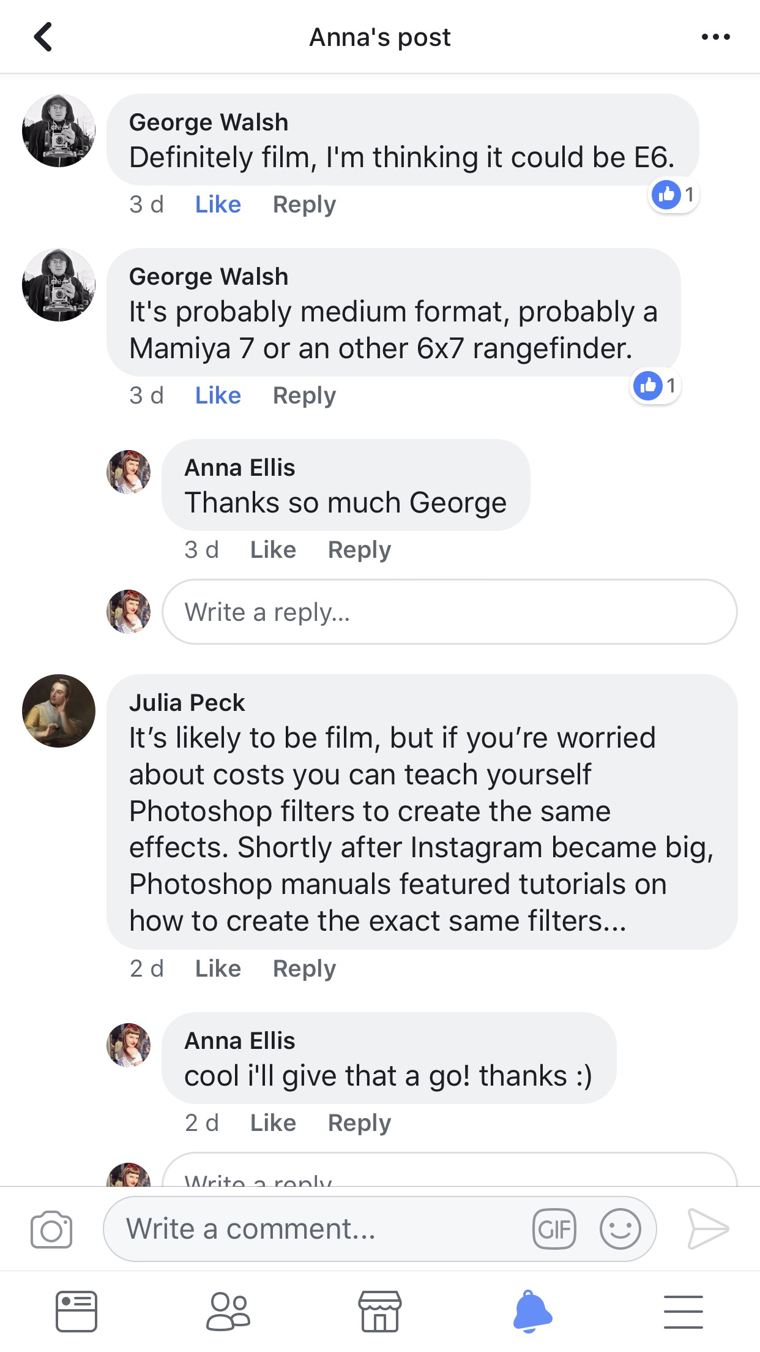The height and width of the screenshot is (1352, 760).
Task: Open the Notifications bell tab
Action: pyautogui.click(x=532, y=1312)
